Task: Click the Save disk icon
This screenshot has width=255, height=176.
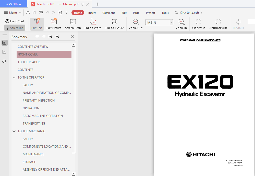Action: pyautogui.click(x=34, y=13)
